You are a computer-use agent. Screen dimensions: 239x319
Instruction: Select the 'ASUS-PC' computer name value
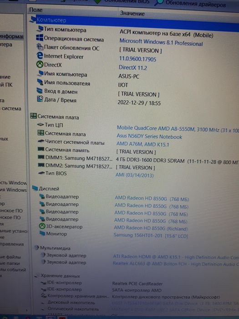coord(129,76)
